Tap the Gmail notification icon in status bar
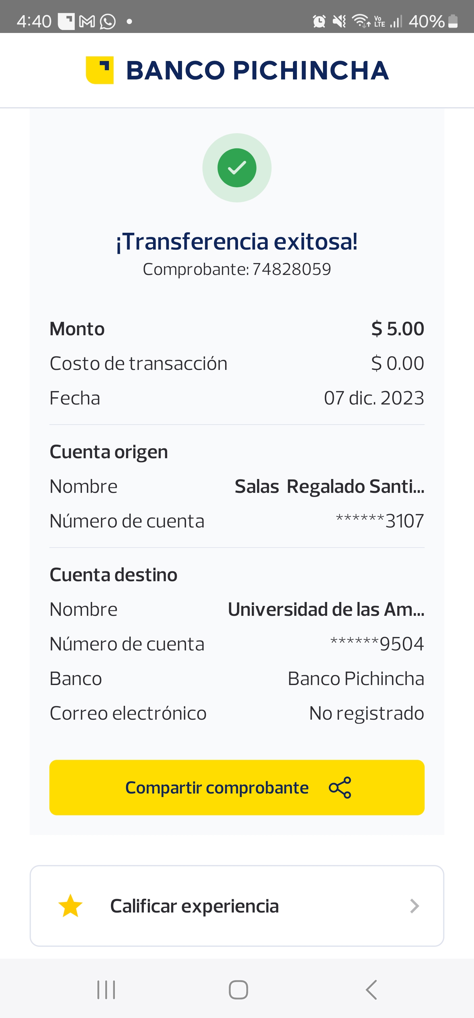The width and height of the screenshot is (474, 1018). (x=87, y=21)
